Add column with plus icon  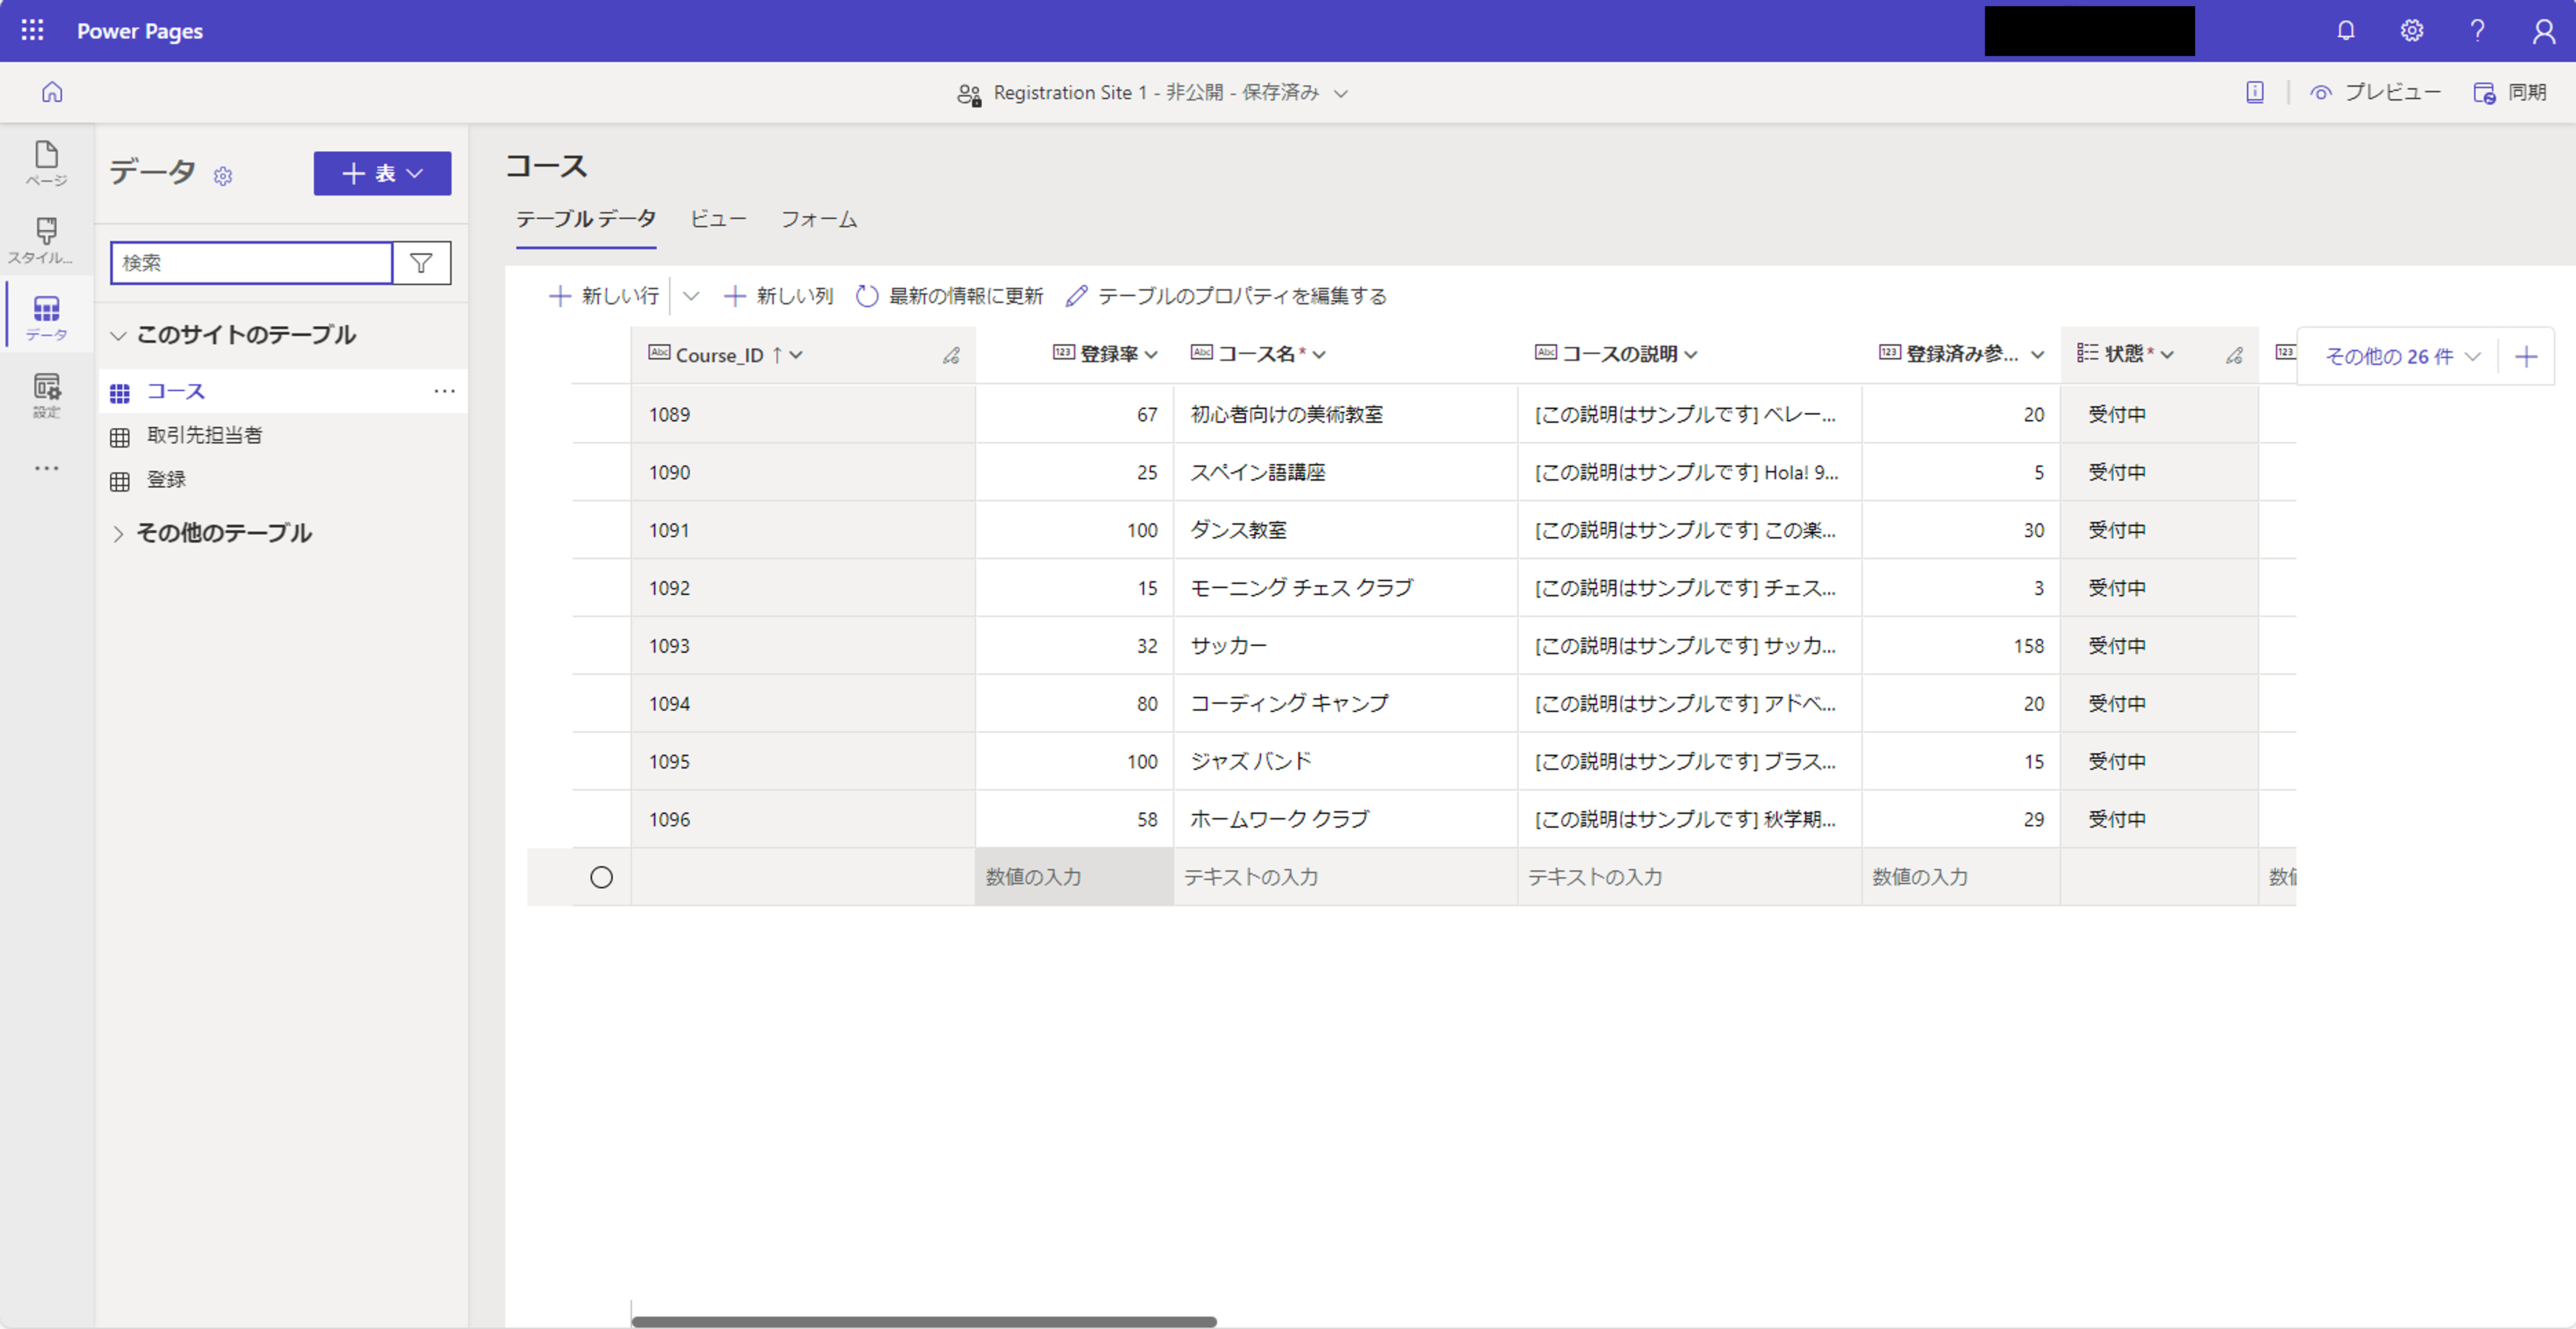tap(2526, 356)
